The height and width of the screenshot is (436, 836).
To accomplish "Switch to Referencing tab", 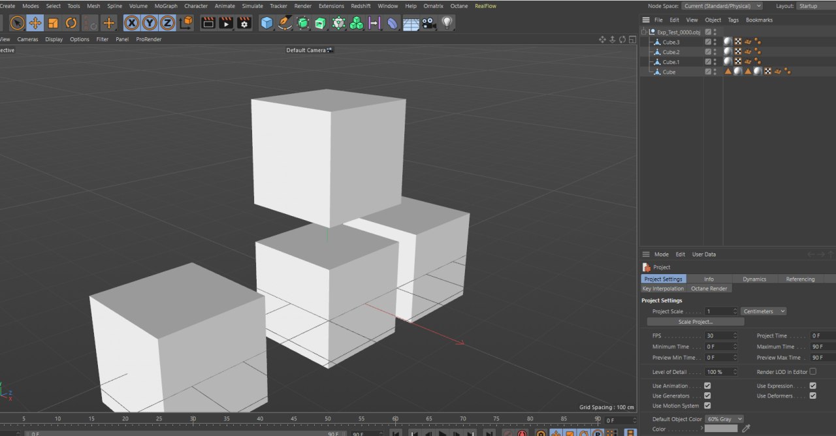I will pos(800,279).
